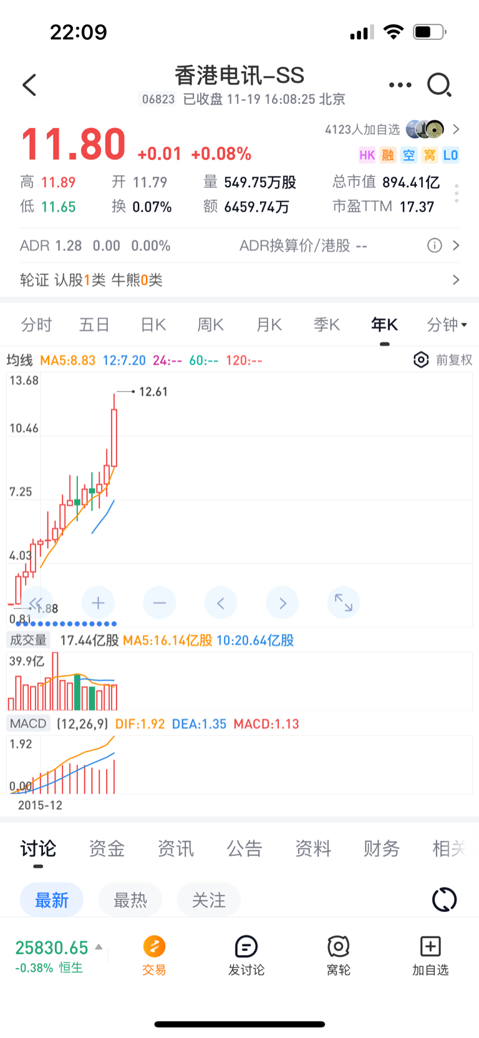Screen dimensions: 479x1038
Task: Open 4123人加自选 followers chevron
Action: click(x=456, y=129)
